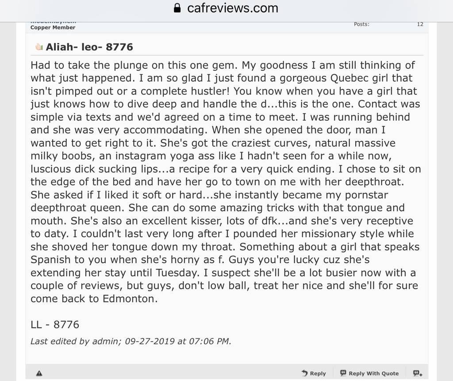Click the speech bubble icon for Reply With Quote
This screenshot has height=381, width=453.
pyautogui.click(x=343, y=373)
